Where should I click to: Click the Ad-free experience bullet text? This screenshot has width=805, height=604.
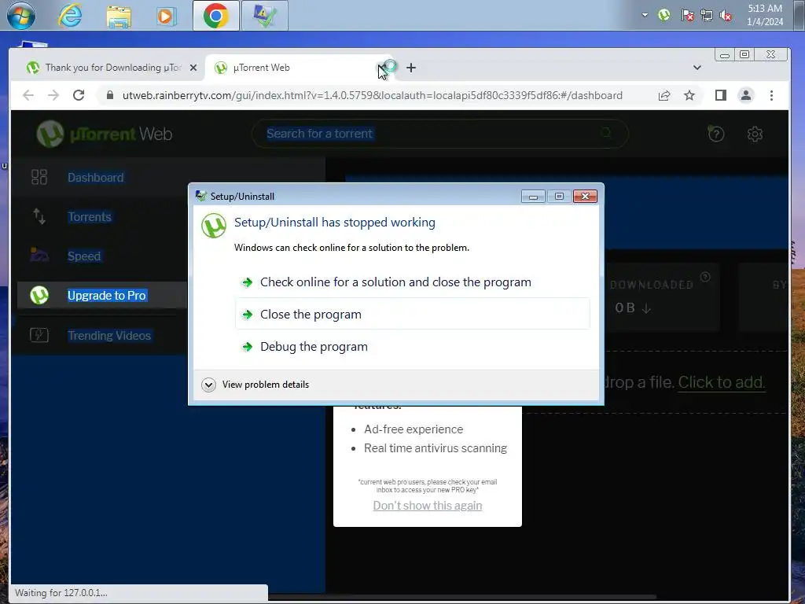(414, 429)
